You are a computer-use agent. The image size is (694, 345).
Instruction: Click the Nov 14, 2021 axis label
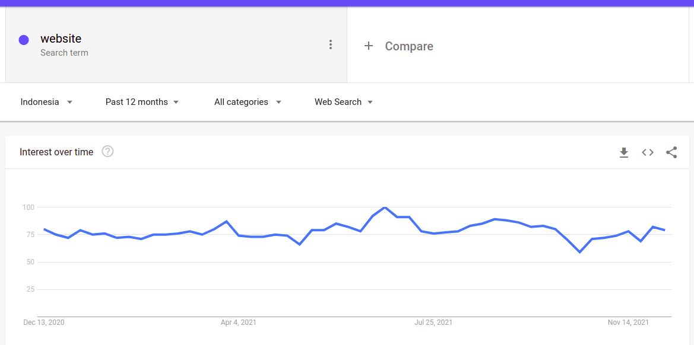click(x=628, y=322)
